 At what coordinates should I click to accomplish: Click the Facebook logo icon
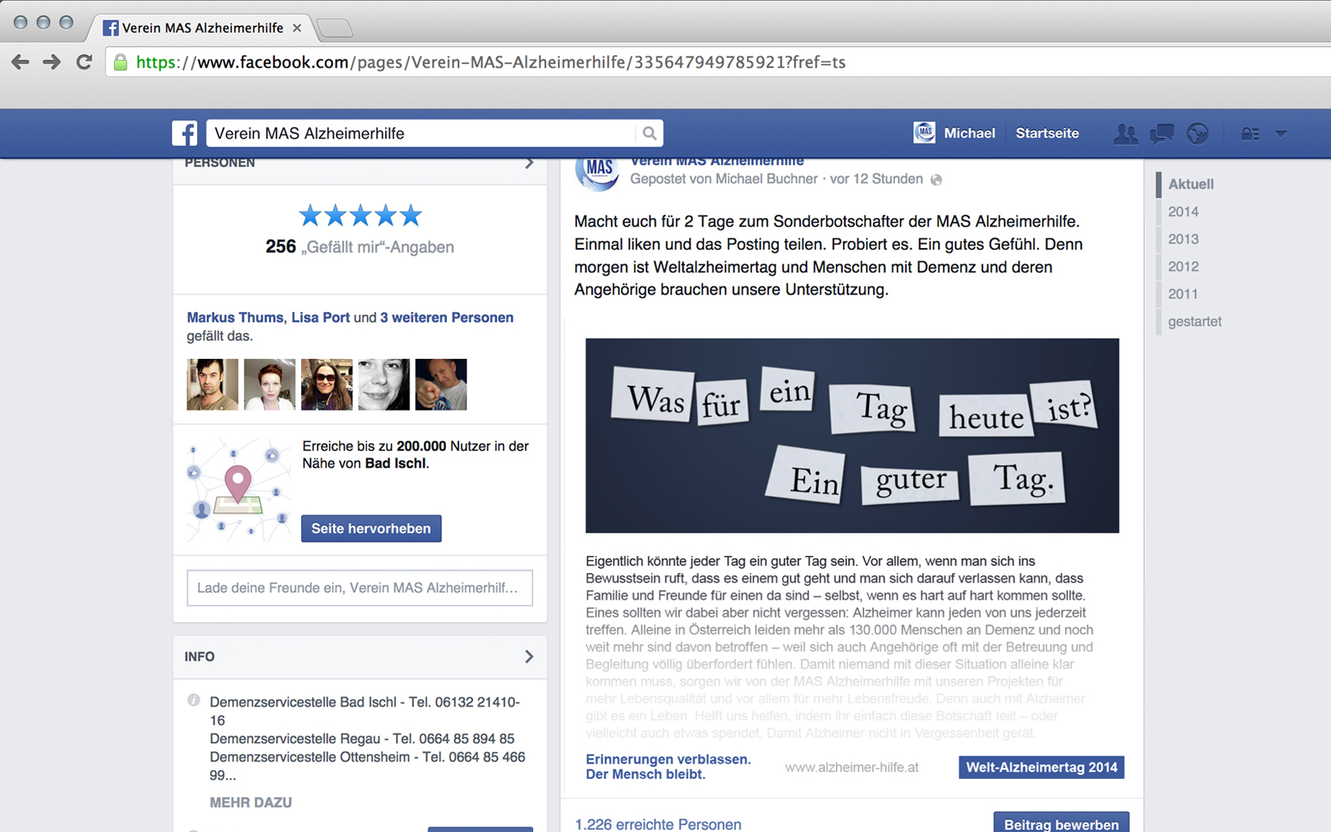click(x=185, y=133)
